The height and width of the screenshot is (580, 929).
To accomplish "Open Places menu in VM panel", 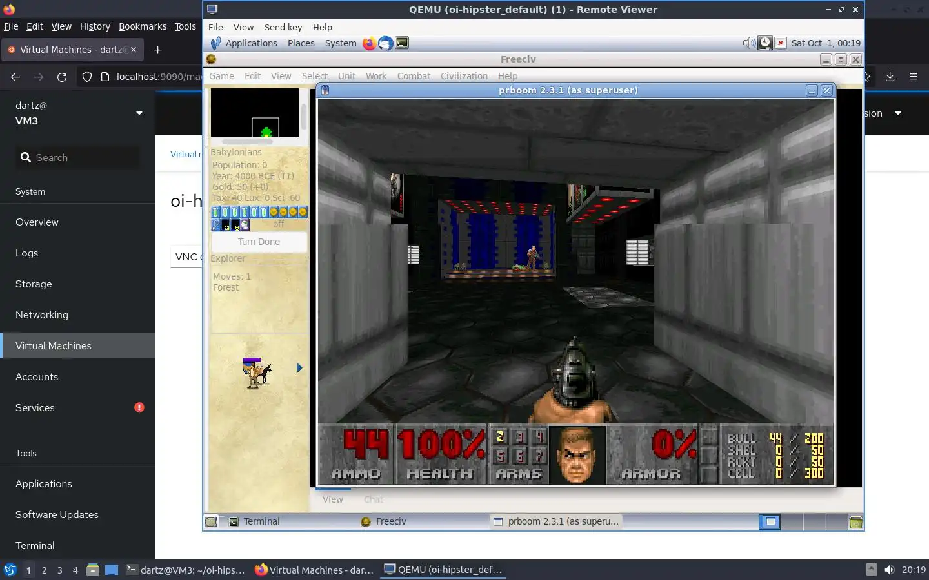I will pos(301,43).
